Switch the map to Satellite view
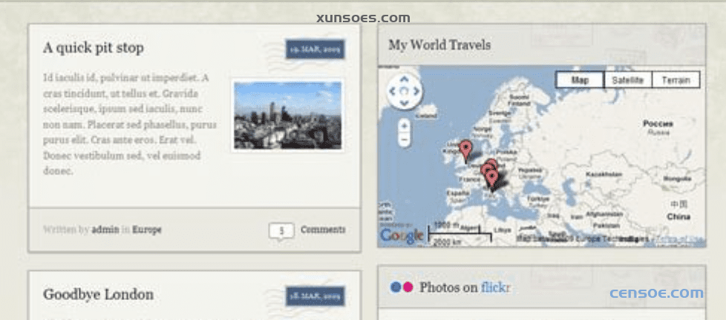The image size is (726, 320). (x=627, y=80)
